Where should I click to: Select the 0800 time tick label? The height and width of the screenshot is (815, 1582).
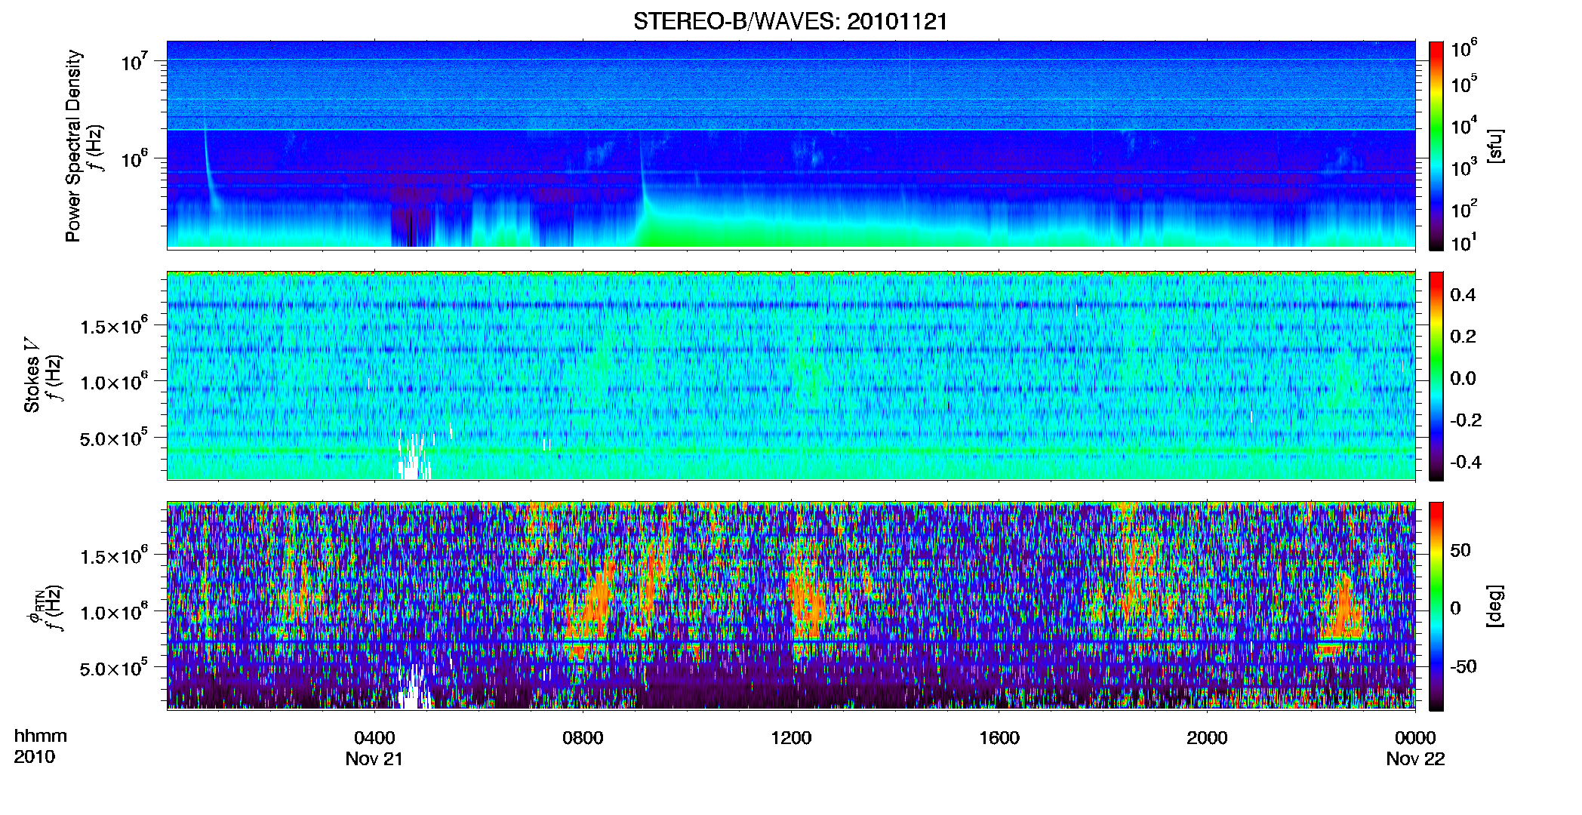583,737
